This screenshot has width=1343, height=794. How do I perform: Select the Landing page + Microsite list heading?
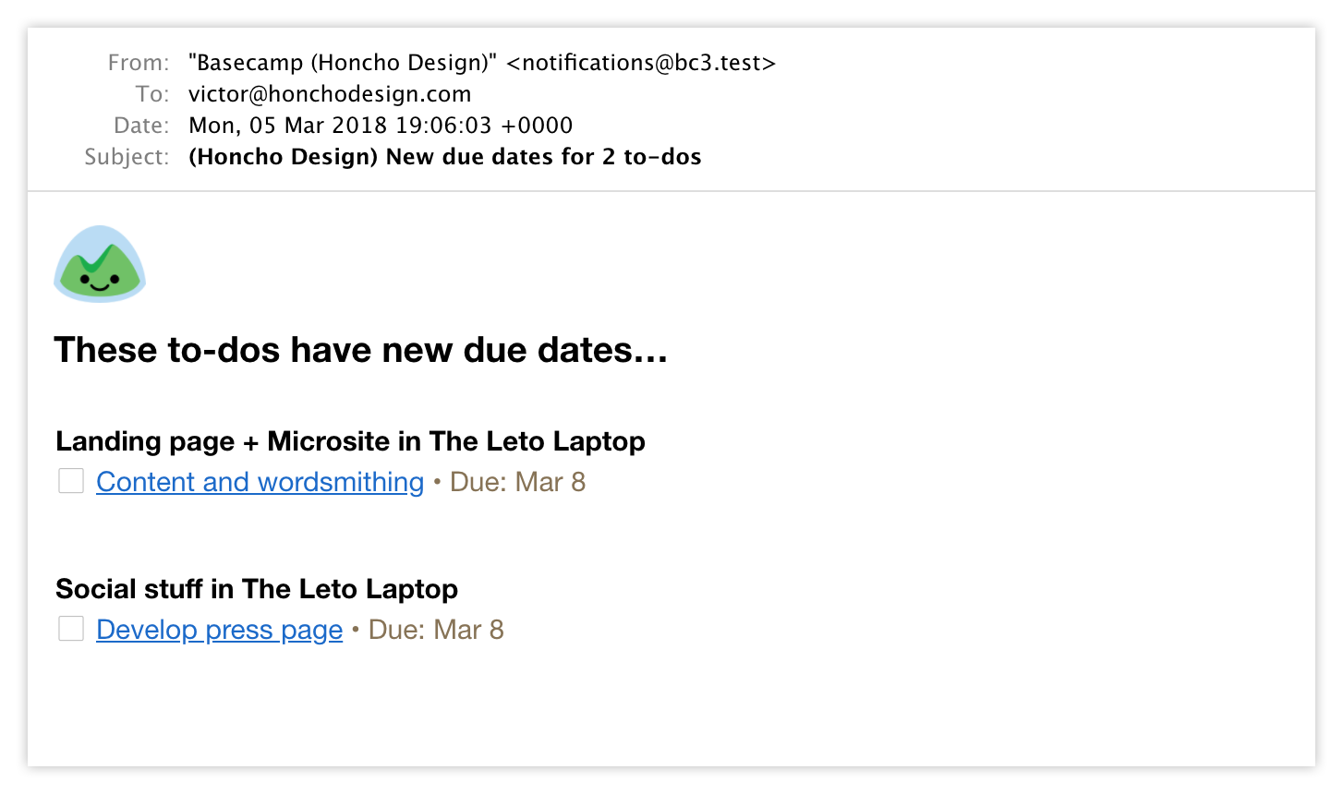click(350, 441)
